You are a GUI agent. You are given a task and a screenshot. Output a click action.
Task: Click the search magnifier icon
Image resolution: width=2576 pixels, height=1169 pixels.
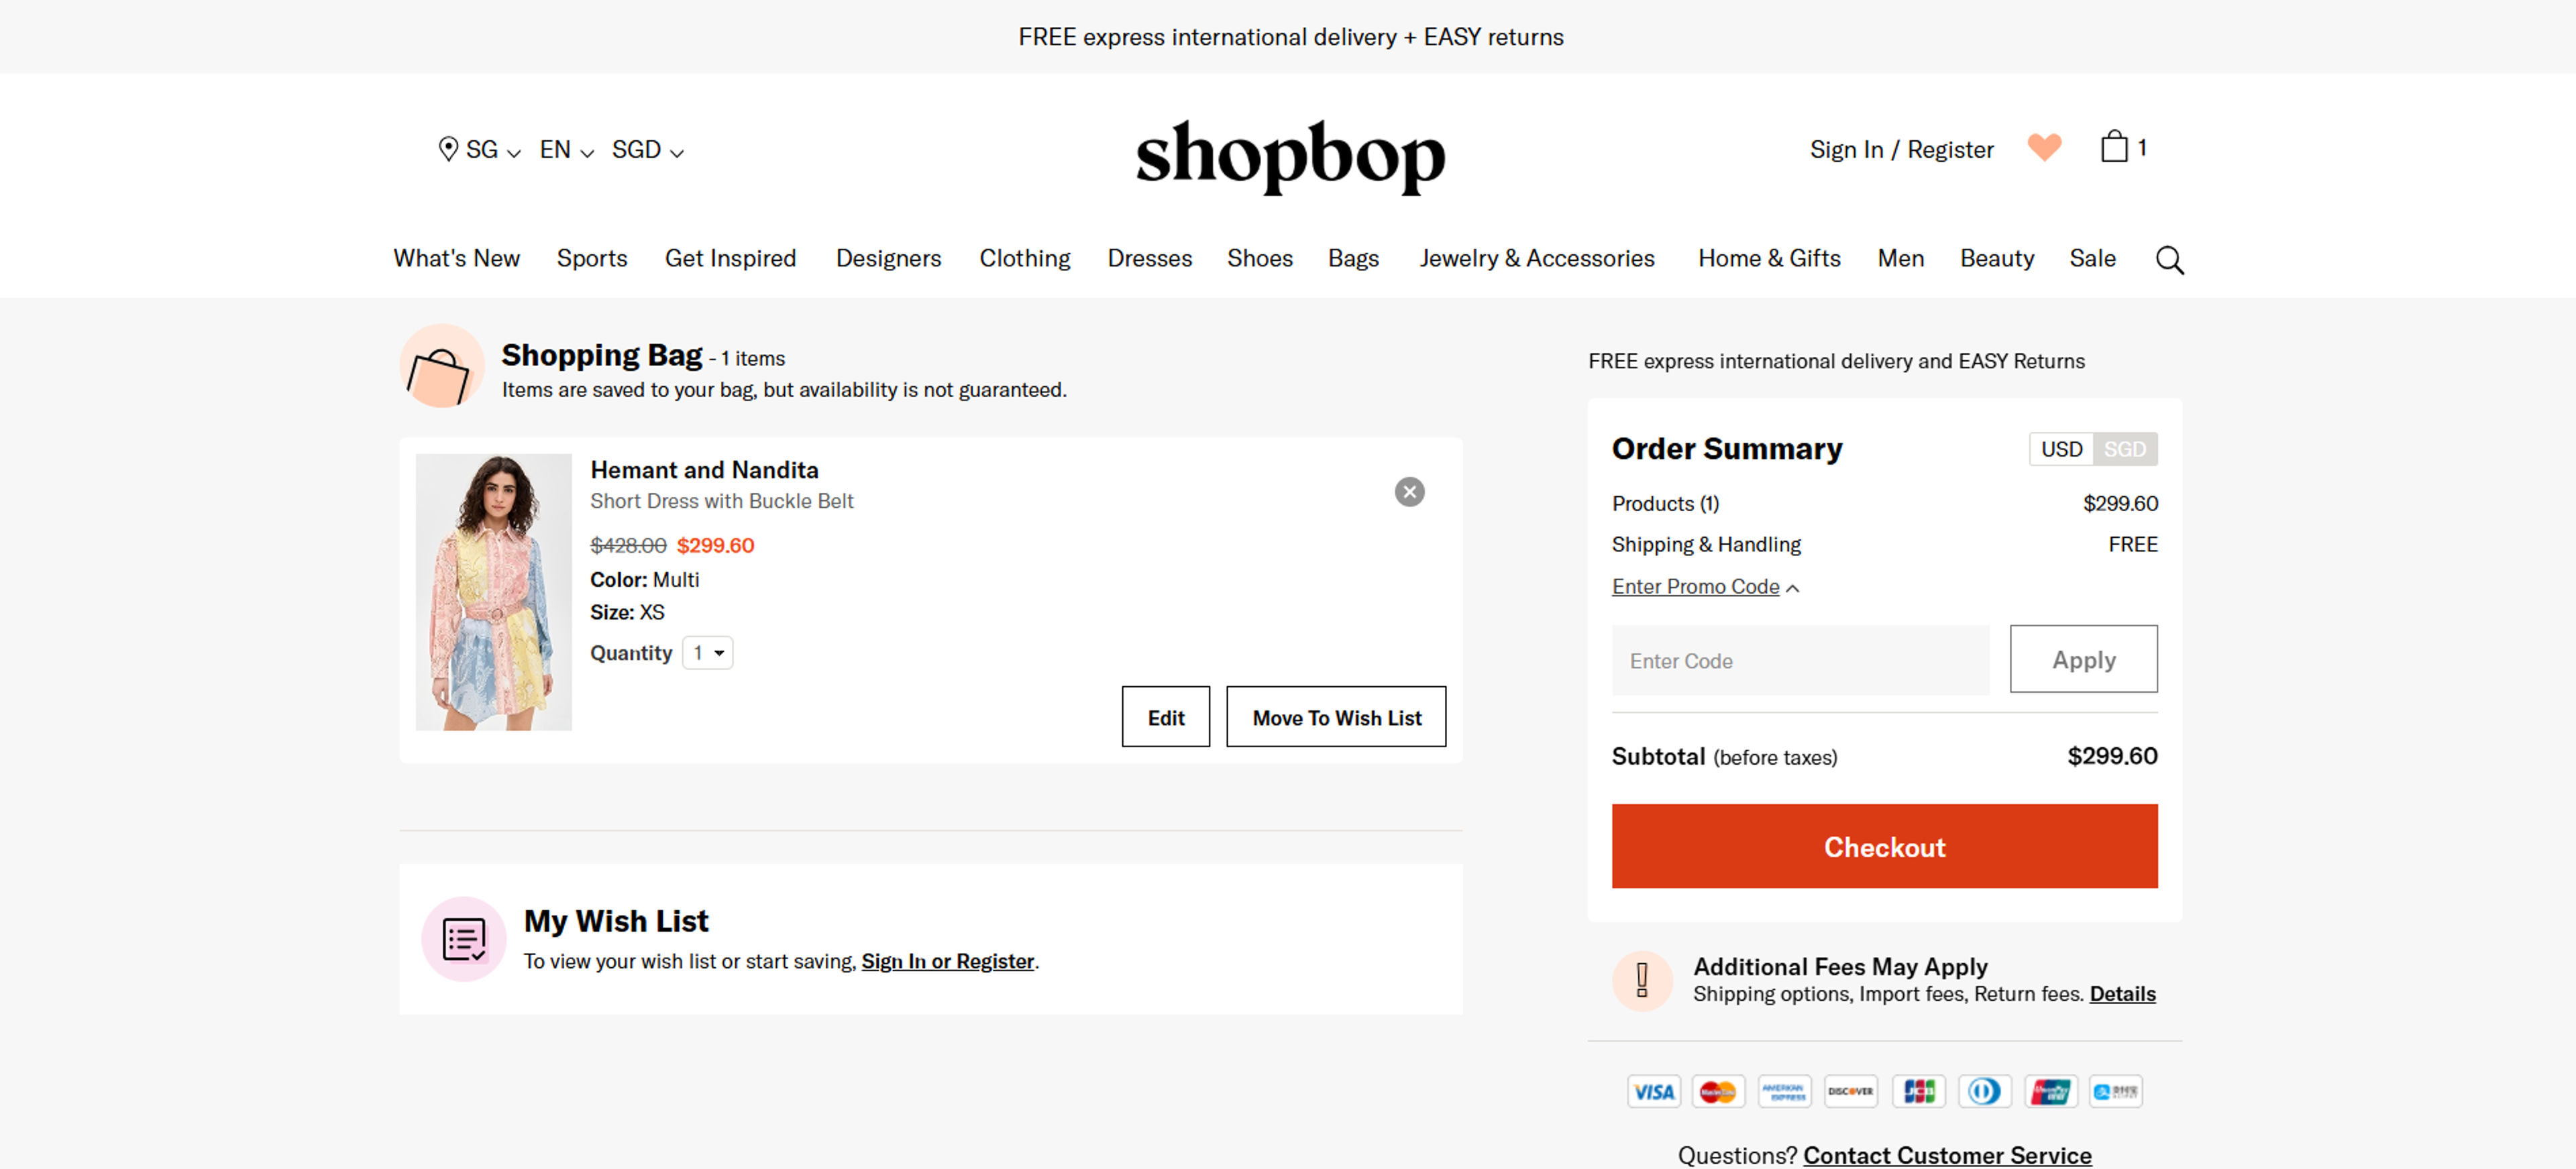tap(2168, 260)
